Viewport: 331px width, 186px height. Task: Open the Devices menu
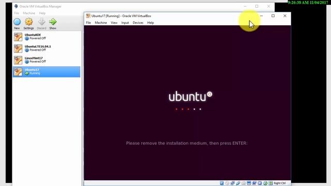click(x=138, y=23)
